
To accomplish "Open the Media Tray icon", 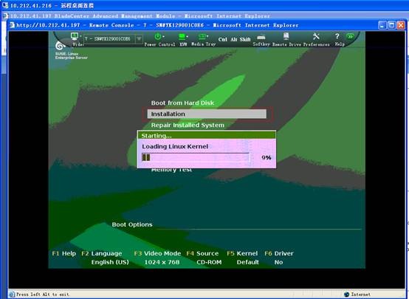I will point(202,36).
